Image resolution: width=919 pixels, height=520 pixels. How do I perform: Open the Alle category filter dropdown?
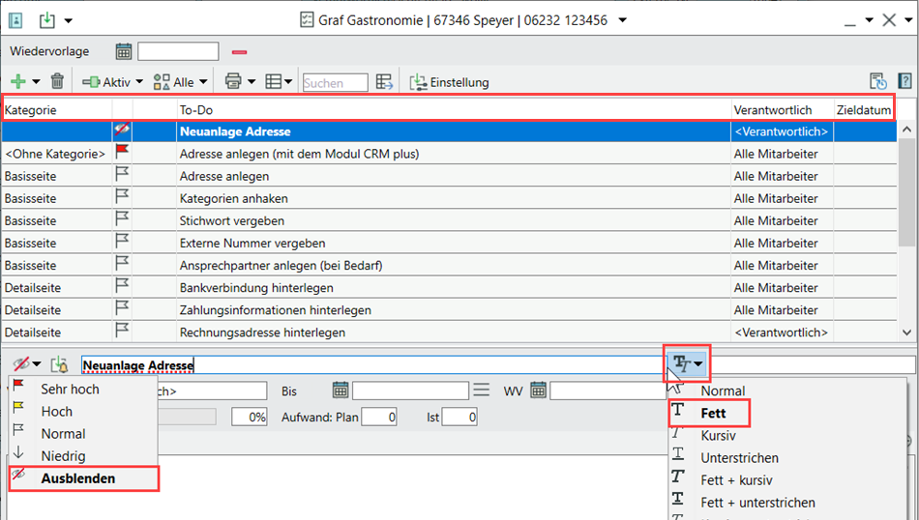[180, 83]
